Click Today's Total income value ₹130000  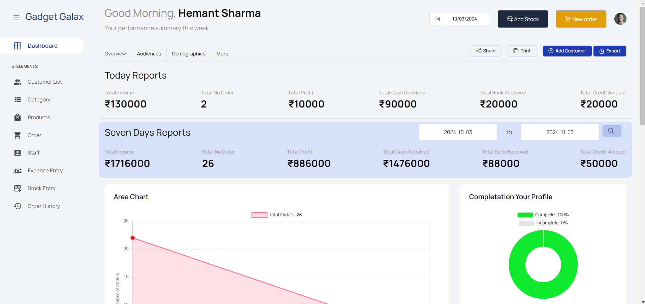click(x=126, y=104)
